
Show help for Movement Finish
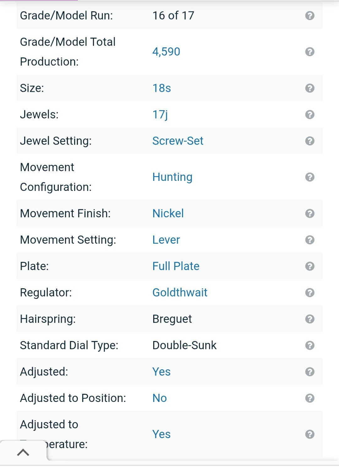[310, 214]
